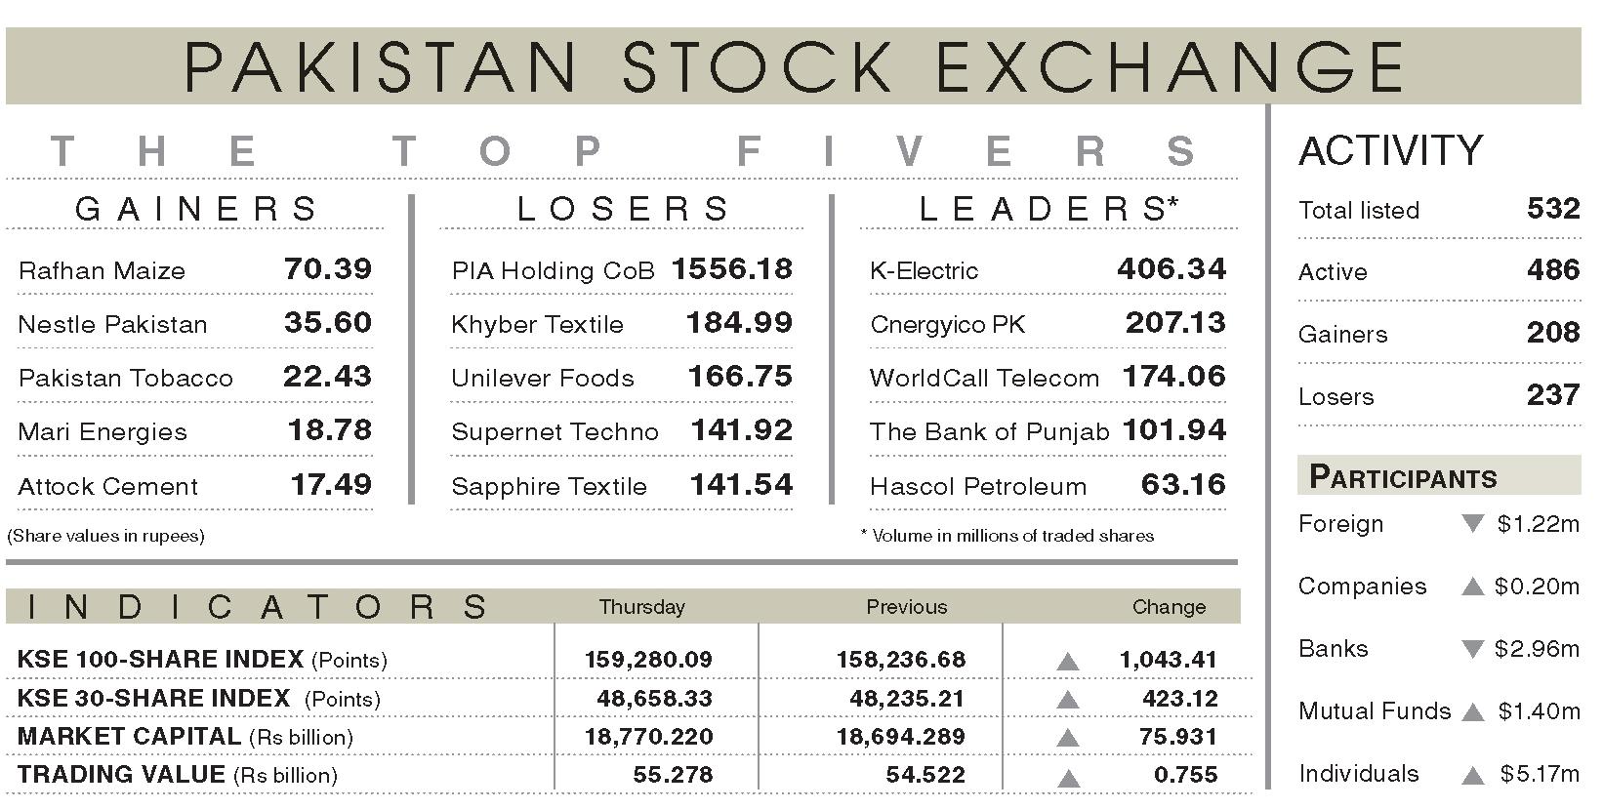
Task: Click the up arrow beside KSE 30-Share change
Action: click(x=1068, y=700)
